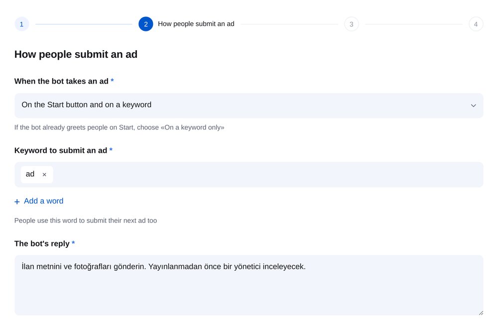Click the 'How people submit an ad' page heading

(76, 54)
